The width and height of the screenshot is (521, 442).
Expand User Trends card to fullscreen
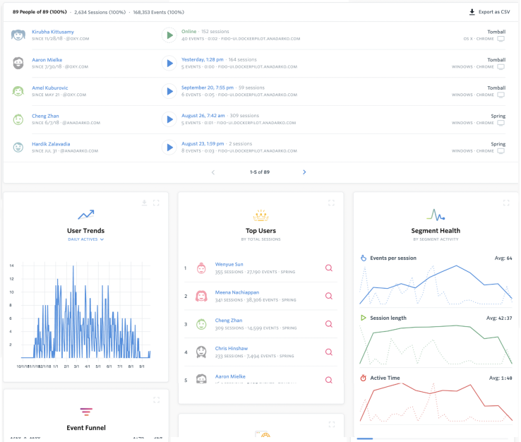[156, 203]
